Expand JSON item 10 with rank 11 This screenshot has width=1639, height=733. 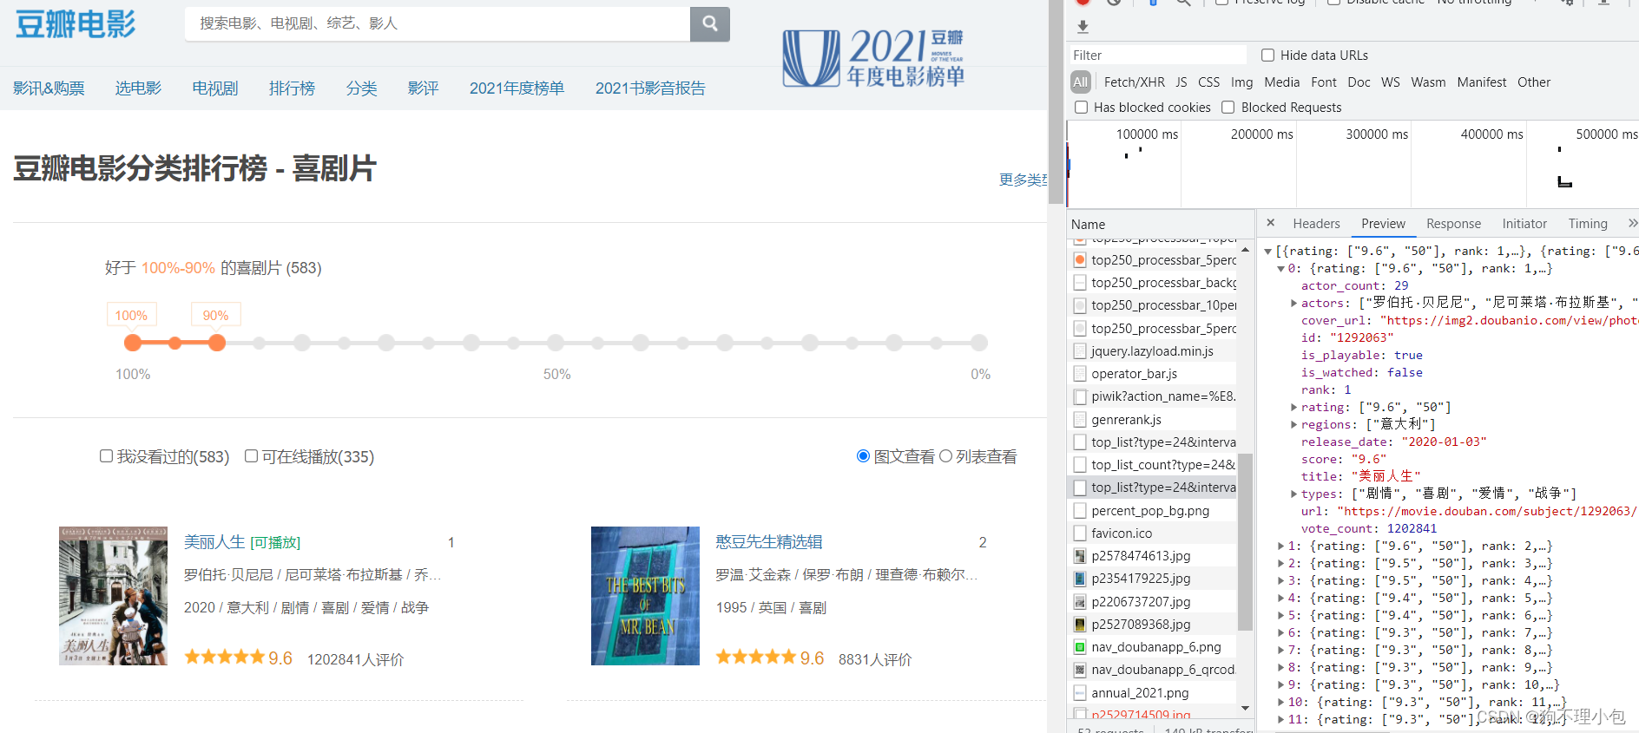point(1280,703)
